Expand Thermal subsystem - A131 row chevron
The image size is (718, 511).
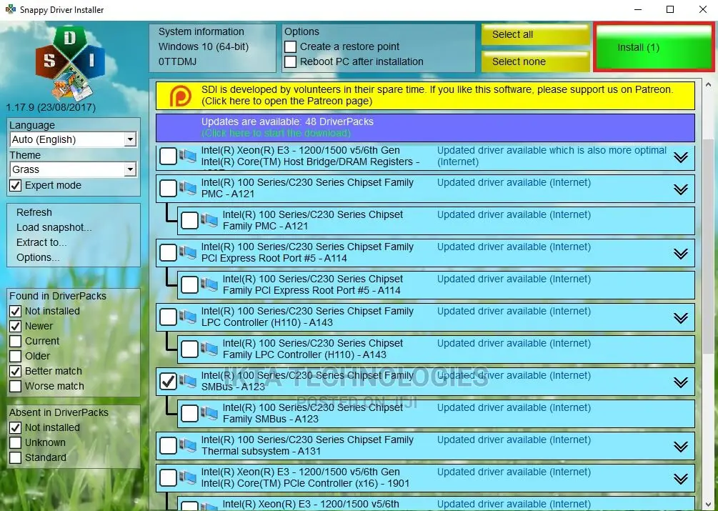point(681,446)
